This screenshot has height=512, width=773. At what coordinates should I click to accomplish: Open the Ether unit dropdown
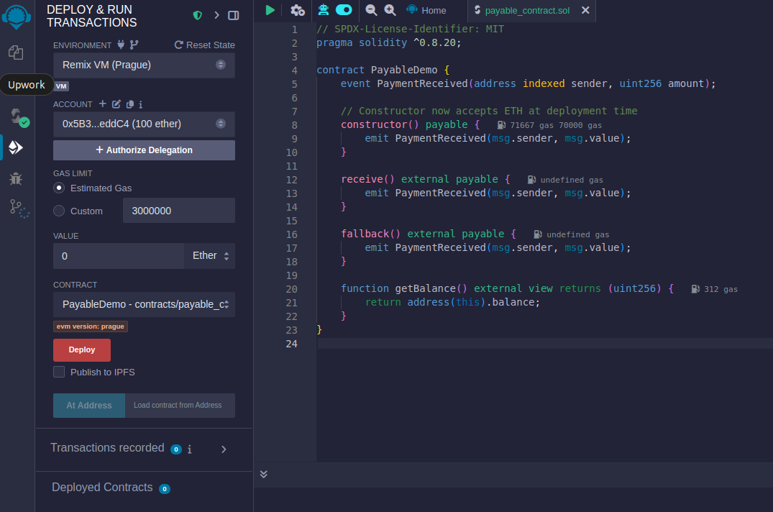pyautogui.click(x=210, y=256)
